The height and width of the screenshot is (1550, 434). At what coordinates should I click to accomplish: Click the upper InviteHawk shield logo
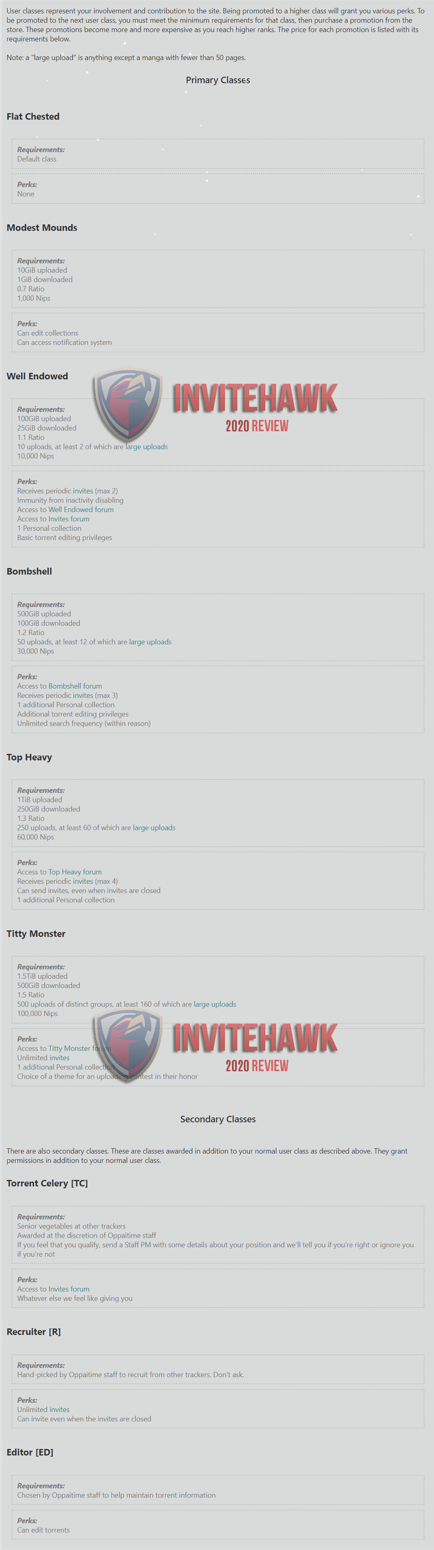click(127, 405)
